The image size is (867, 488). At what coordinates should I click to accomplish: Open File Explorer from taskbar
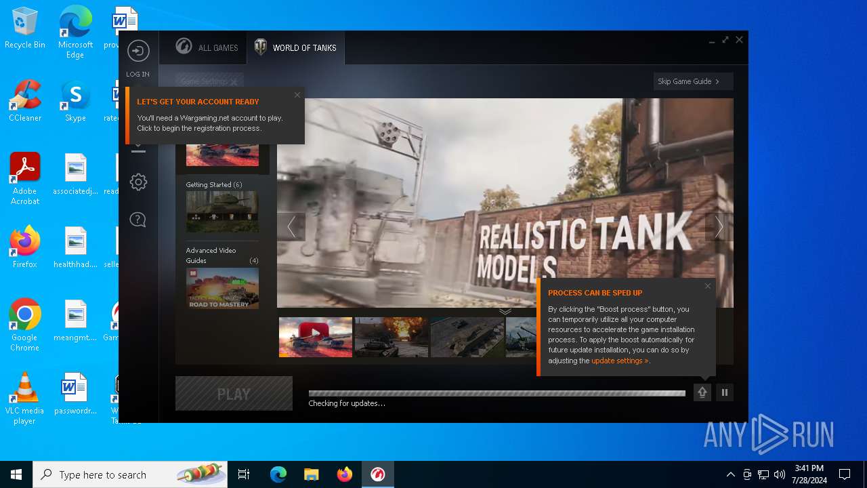tap(312, 474)
